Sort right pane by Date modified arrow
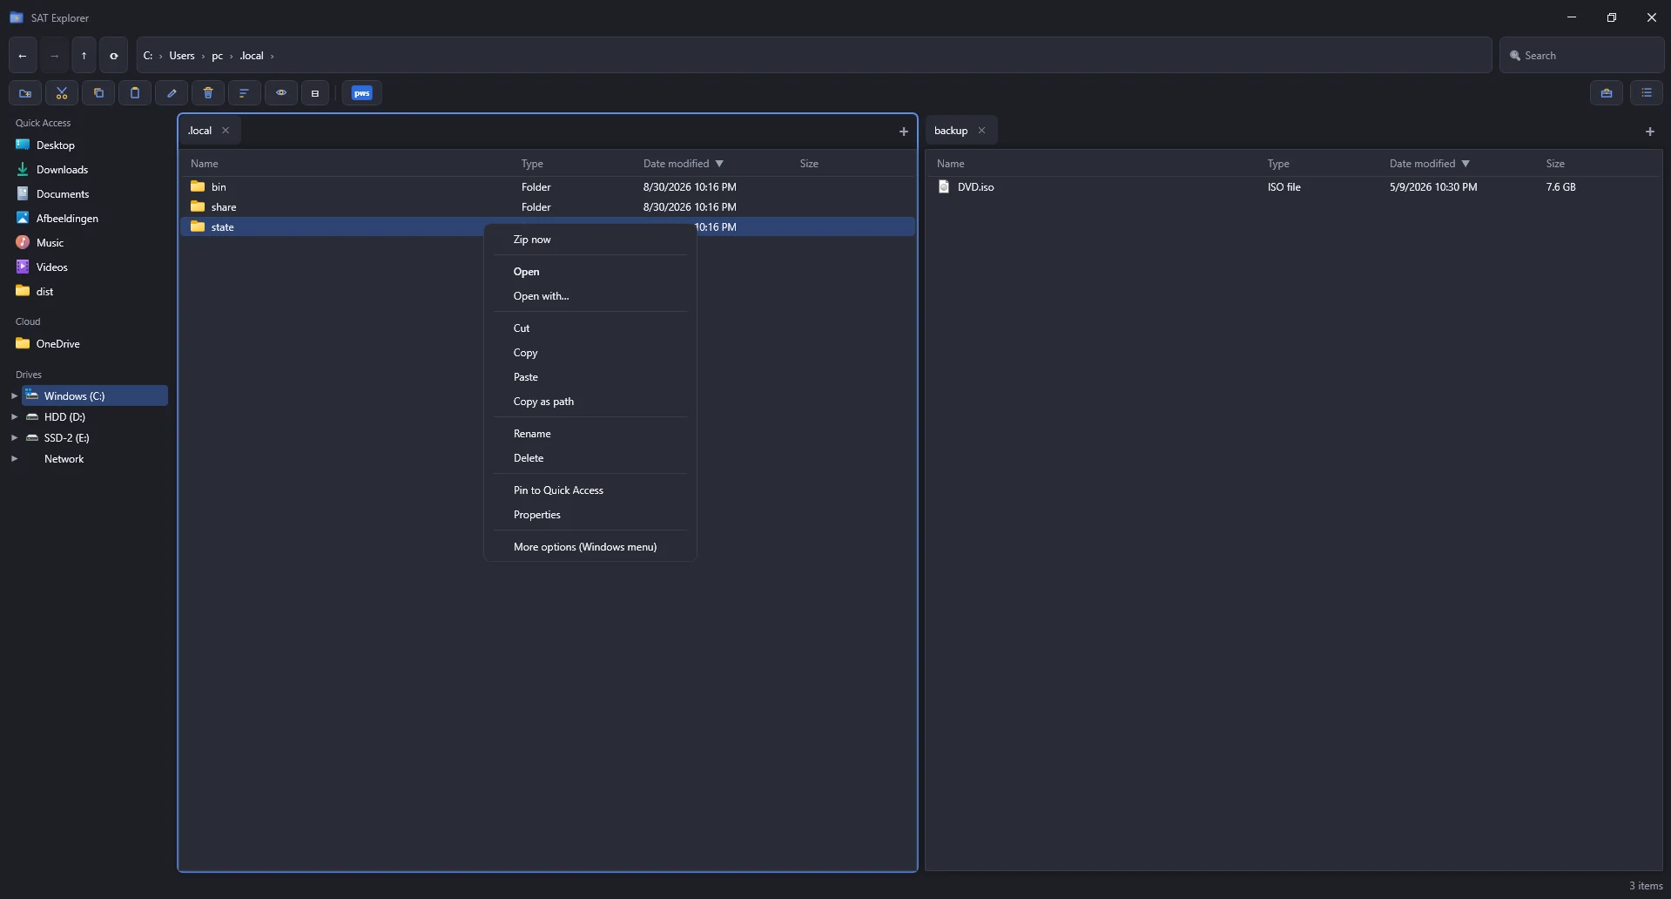The width and height of the screenshot is (1671, 899). [1465, 164]
